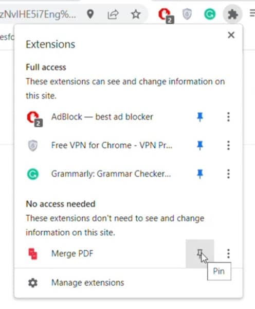Select AdBlock — best ad blocker entry

[102, 117]
